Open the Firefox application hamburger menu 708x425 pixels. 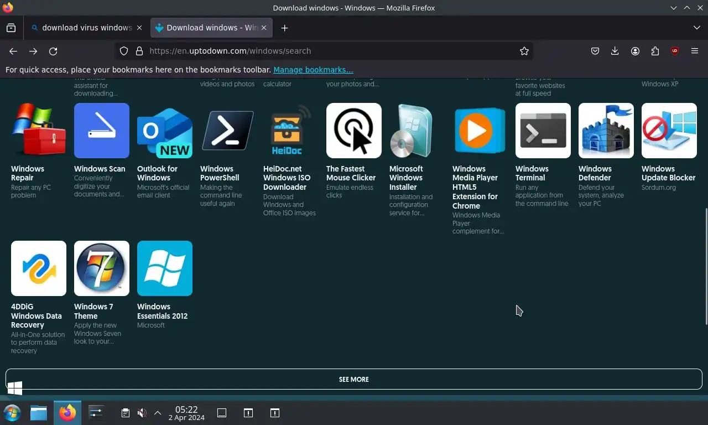(x=695, y=51)
